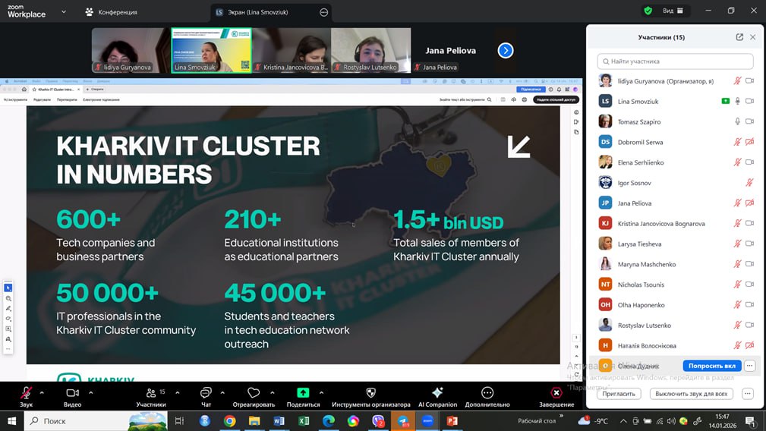Open the host tools shield icon
The height and width of the screenshot is (431, 766).
click(x=370, y=392)
